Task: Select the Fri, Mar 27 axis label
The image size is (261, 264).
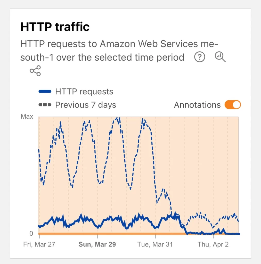Action: click(39, 244)
